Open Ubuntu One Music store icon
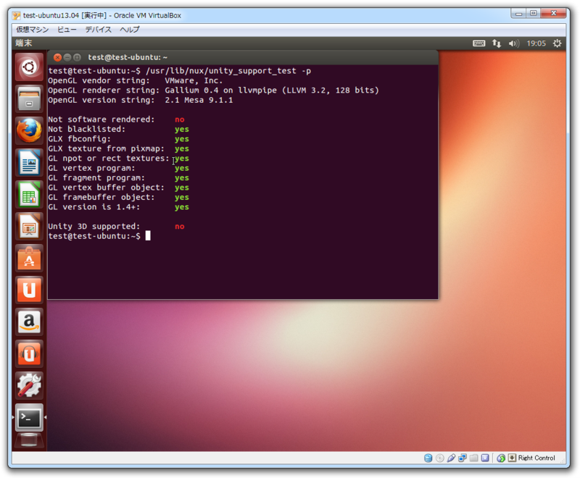The height and width of the screenshot is (478, 580). [x=29, y=353]
